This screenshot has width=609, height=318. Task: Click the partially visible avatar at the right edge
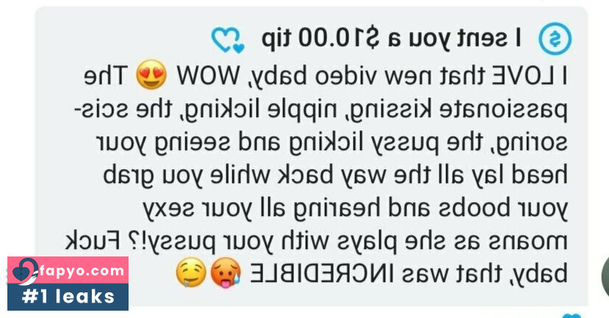(x=605, y=276)
